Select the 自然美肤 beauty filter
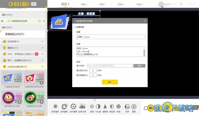 pos(64,106)
